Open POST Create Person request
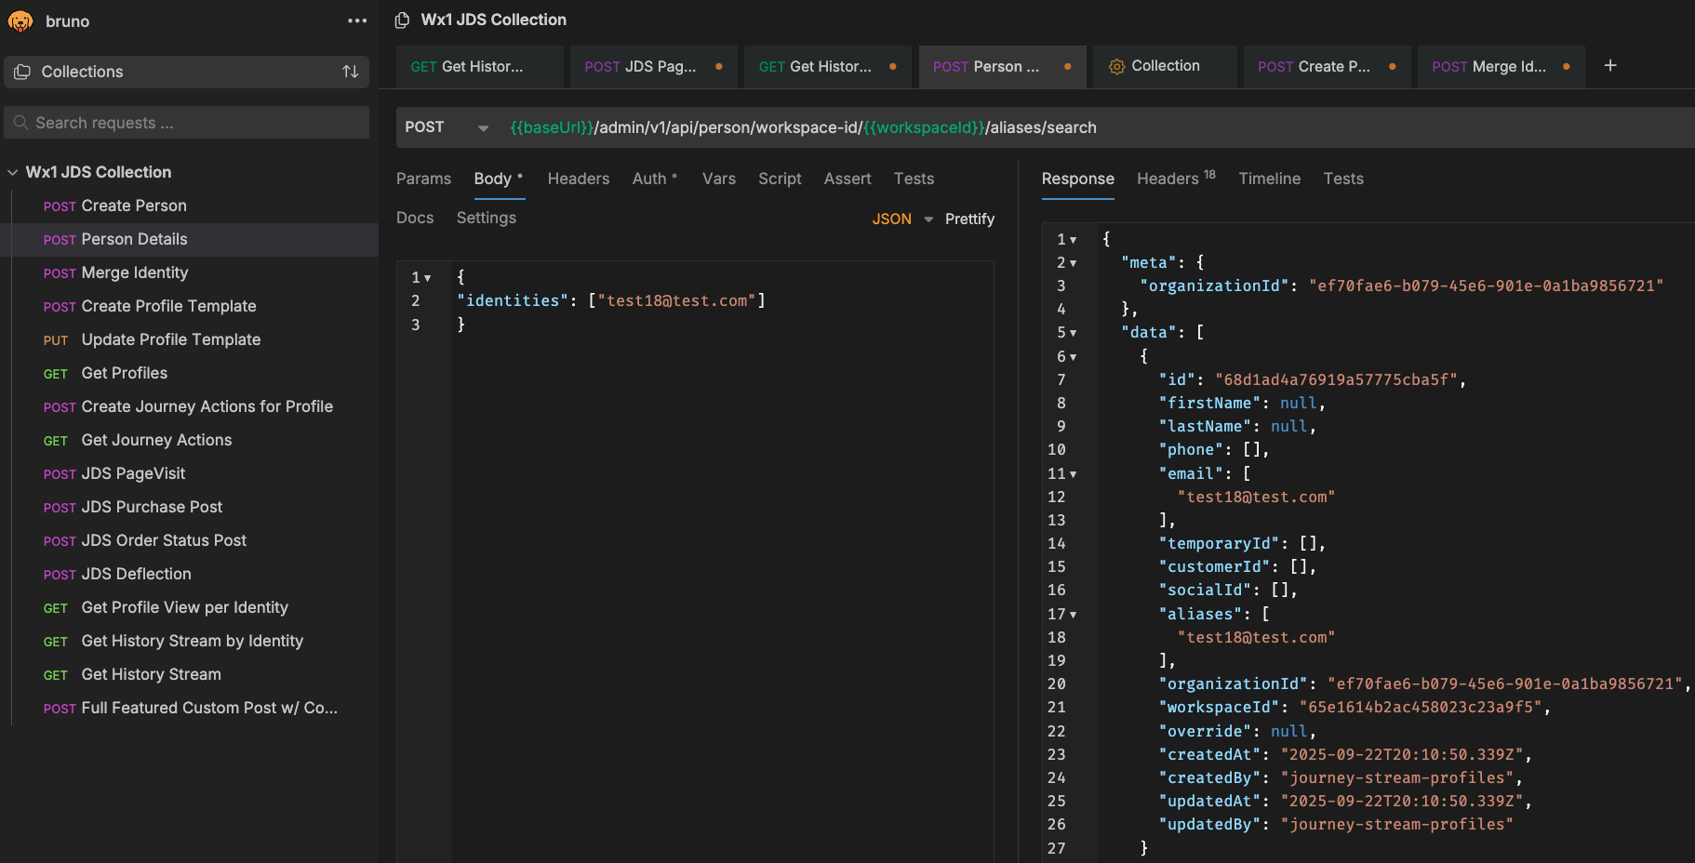The height and width of the screenshot is (863, 1695). [x=189, y=206]
